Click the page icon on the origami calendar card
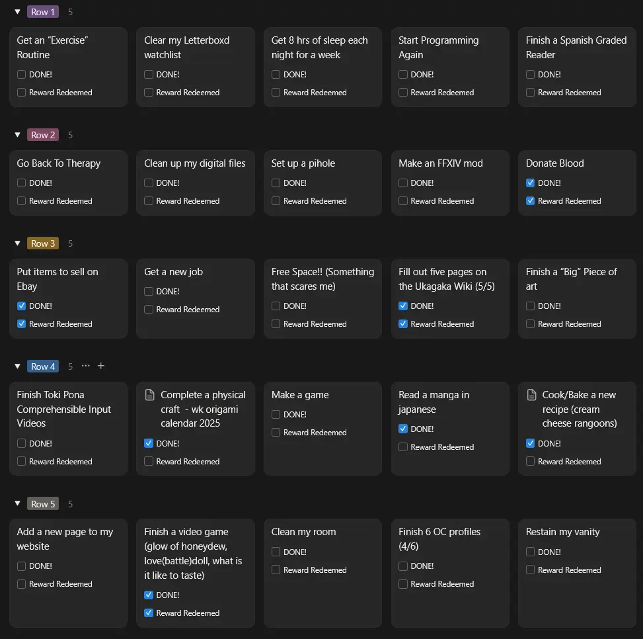Screen dimensions: 643x639 (149, 395)
